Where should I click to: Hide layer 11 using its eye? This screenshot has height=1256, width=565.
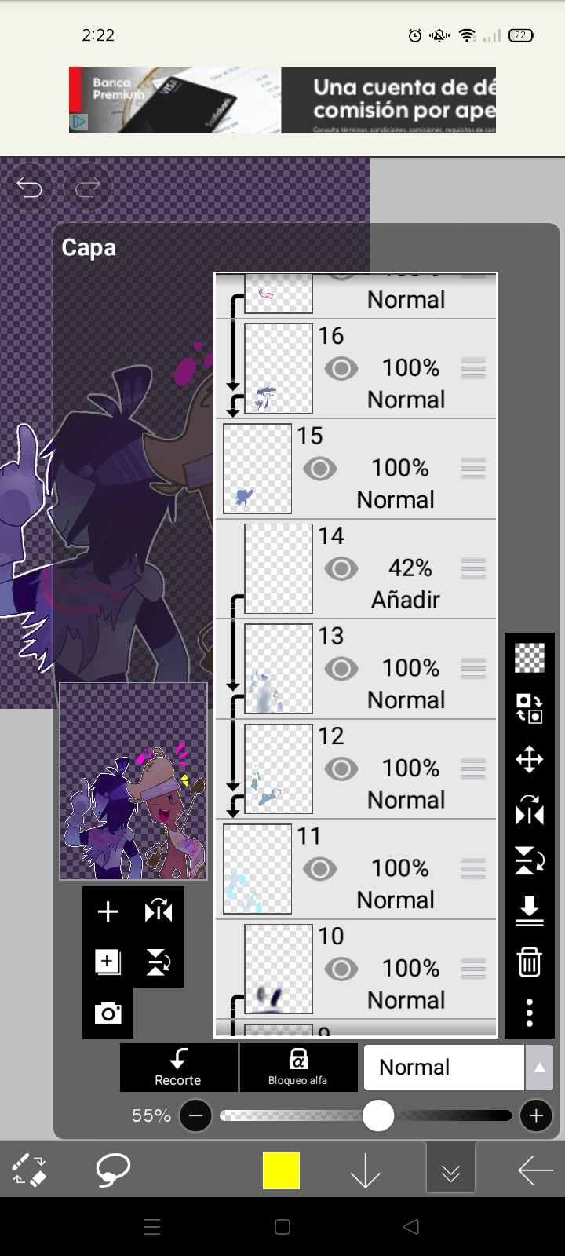[x=319, y=869]
